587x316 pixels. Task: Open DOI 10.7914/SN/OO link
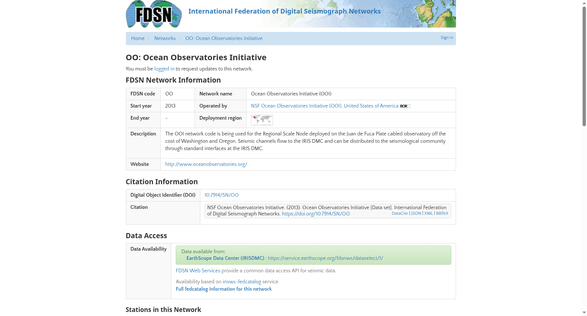click(x=222, y=195)
